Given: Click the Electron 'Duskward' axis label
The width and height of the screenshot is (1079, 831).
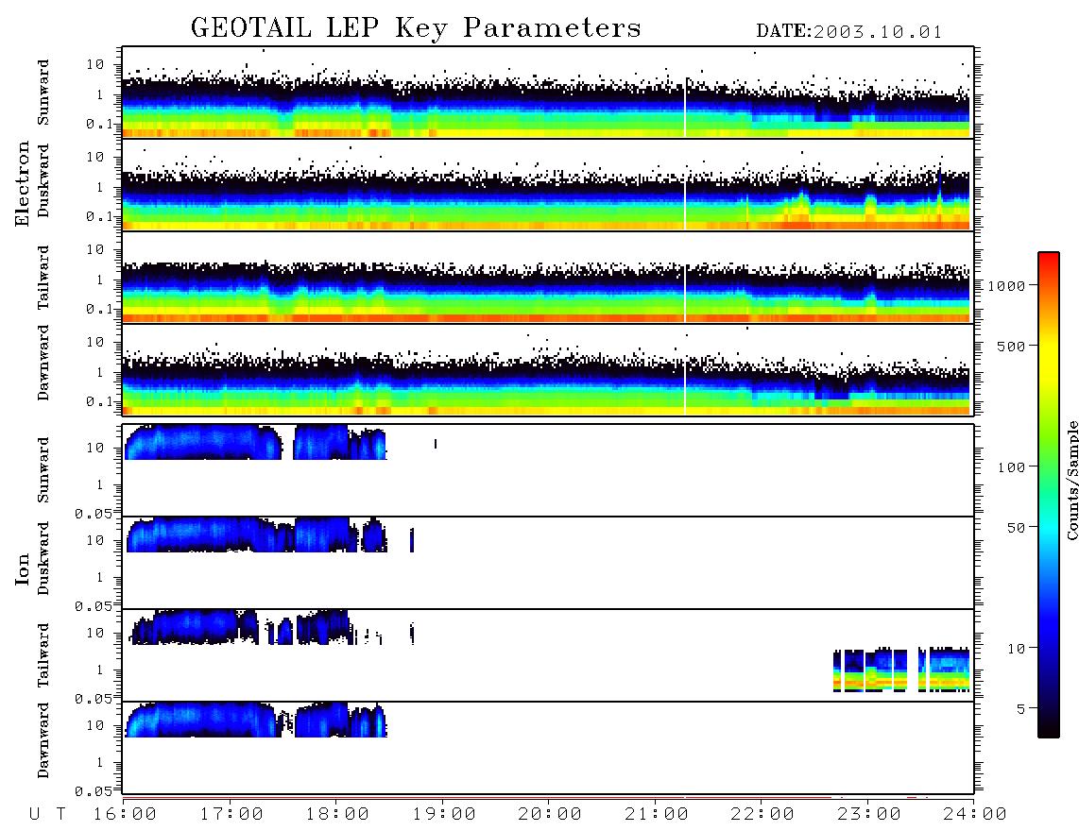Looking at the screenshot, I should point(43,180).
